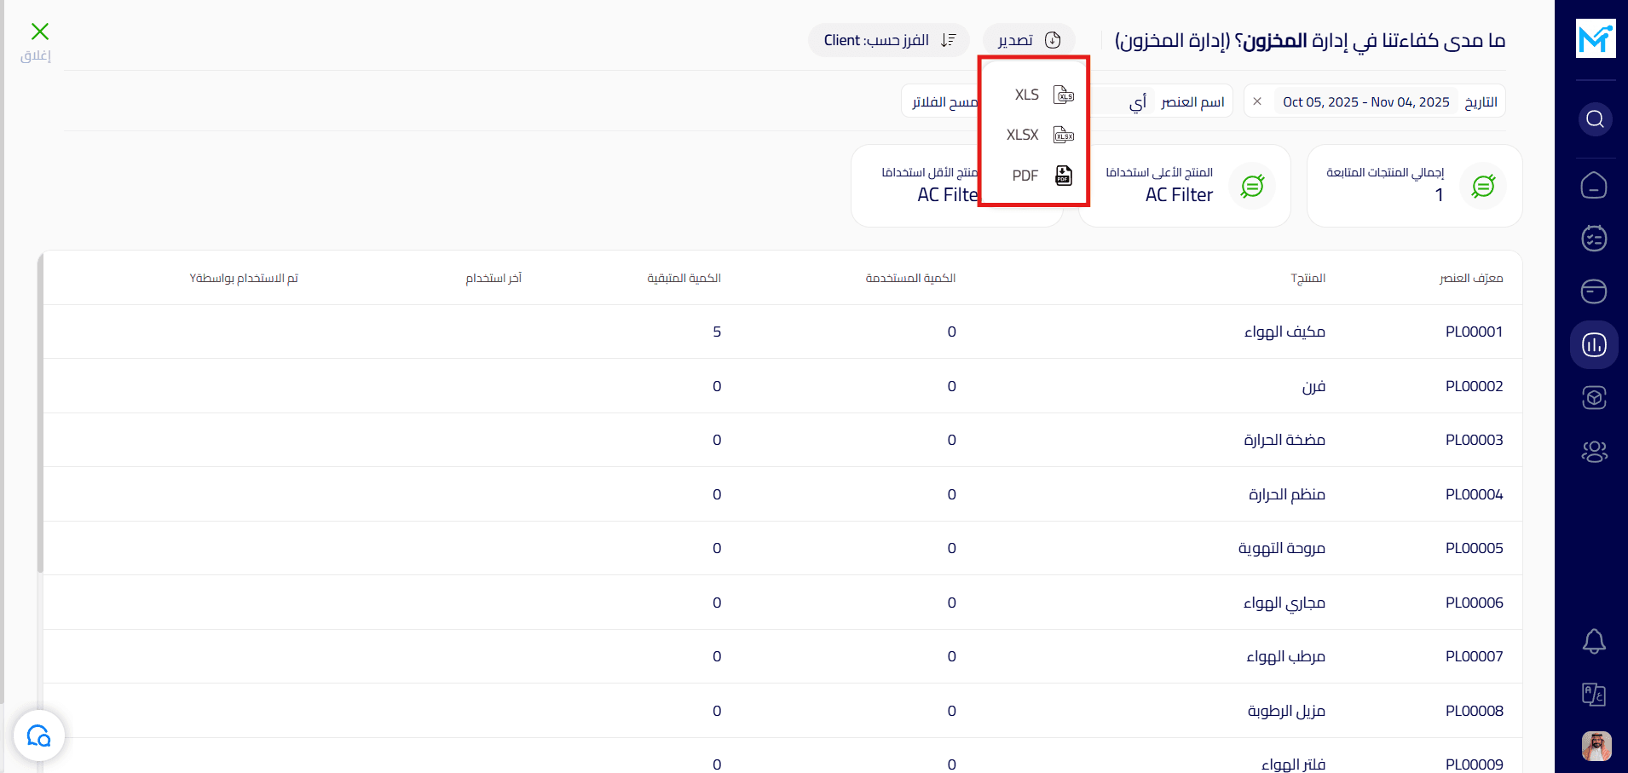Click مسح الفلاتر clear filters button
Image resolution: width=1628 pixels, height=773 pixels.
click(944, 102)
